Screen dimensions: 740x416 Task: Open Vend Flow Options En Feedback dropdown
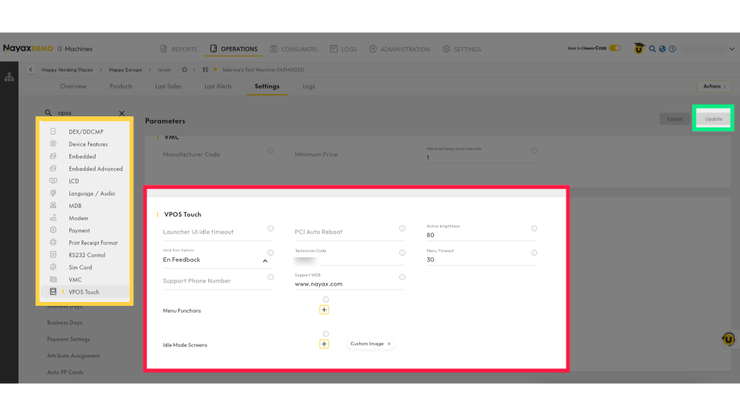pyautogui.click(x=216, y=260)
